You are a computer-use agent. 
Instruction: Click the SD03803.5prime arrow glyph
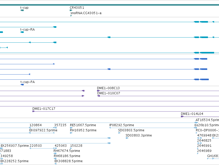(119, 133)
